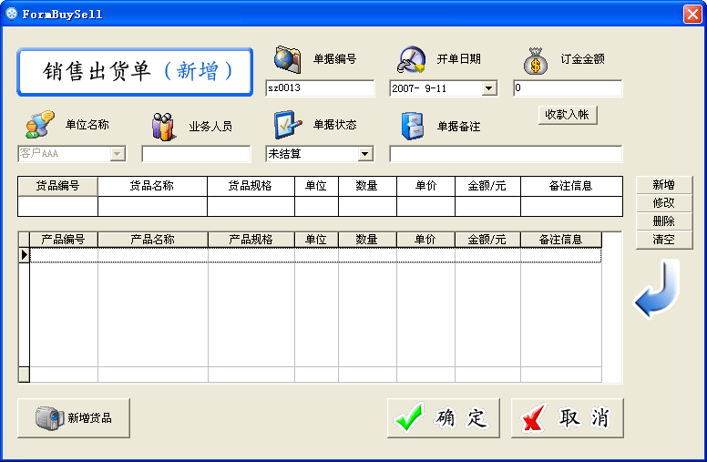Click the 新增 button on right
Image resolution: width=707 pixels, height=462 pixels.
(x=663, y=185)
